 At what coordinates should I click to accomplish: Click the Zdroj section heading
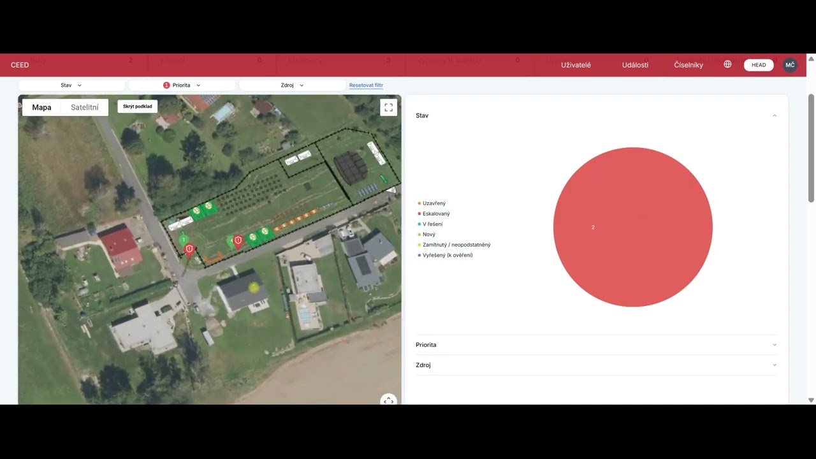(423, 365)
